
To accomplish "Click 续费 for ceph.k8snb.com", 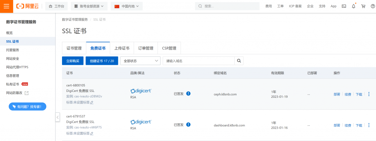I will [348, 94].
